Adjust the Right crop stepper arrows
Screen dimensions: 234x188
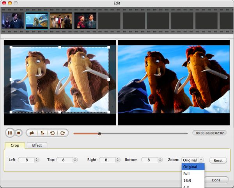(118, 160)
